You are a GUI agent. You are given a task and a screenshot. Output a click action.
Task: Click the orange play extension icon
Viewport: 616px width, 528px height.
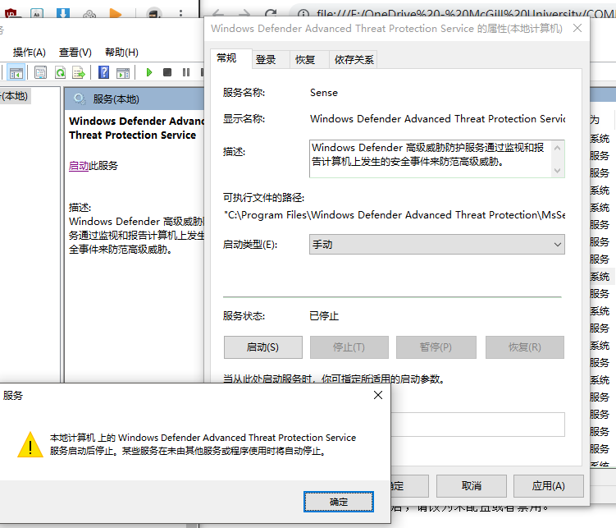tap(115, 13)
